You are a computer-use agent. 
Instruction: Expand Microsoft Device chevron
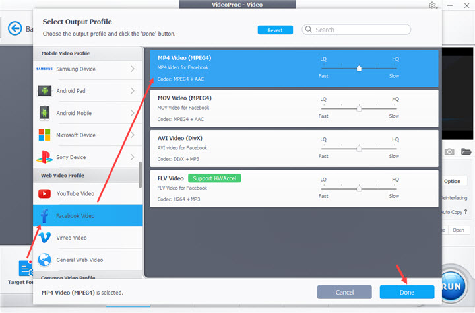133,135
